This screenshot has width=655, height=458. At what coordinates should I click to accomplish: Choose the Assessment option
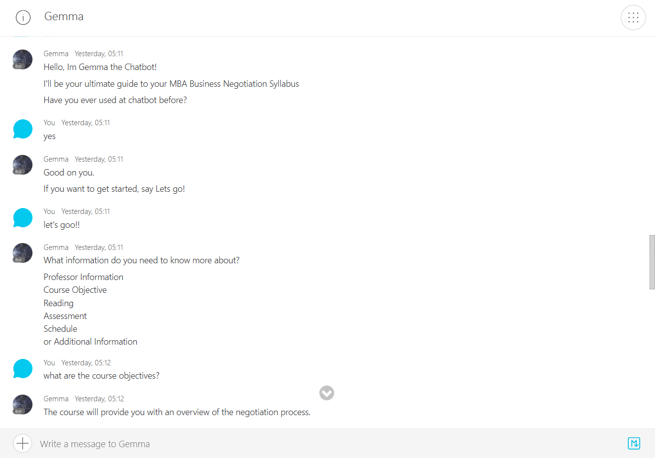pos(65,316)
